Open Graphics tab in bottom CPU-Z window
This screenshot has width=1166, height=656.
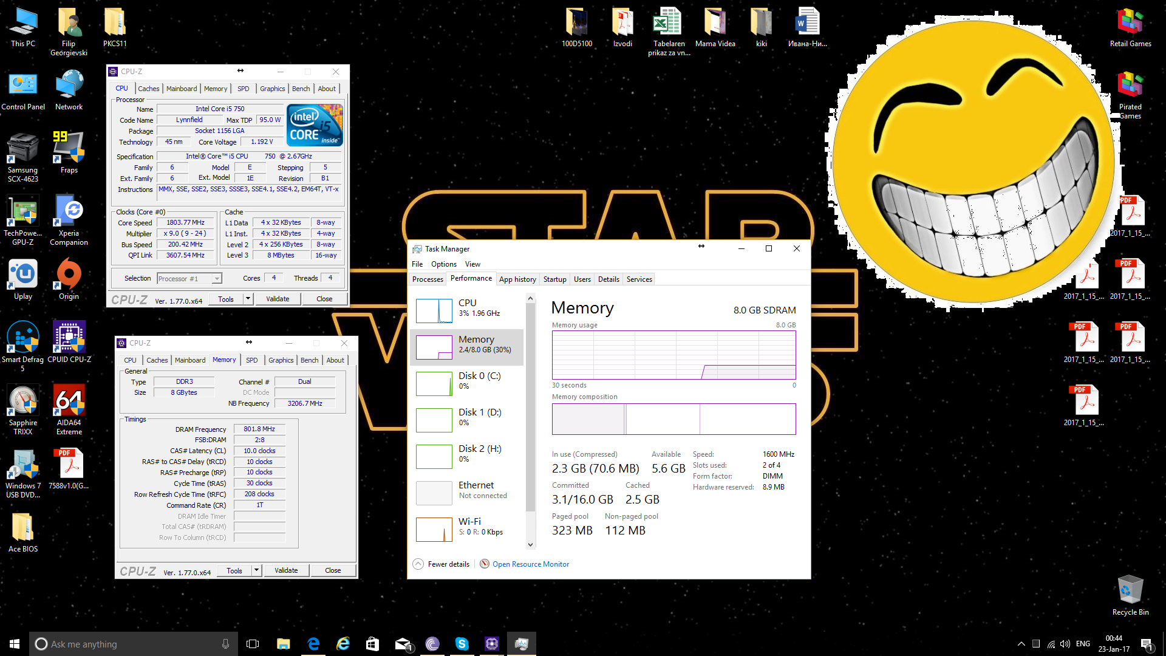[x=281, y=360]
